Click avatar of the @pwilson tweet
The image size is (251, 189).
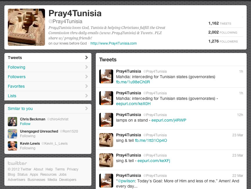[x=106, y=181]
